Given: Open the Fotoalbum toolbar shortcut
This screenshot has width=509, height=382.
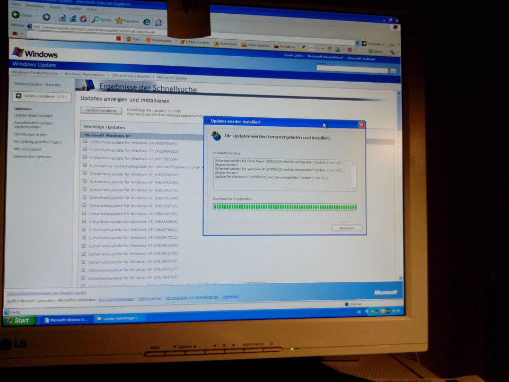Looking at the screenshot, I should [x=276, y=46].
